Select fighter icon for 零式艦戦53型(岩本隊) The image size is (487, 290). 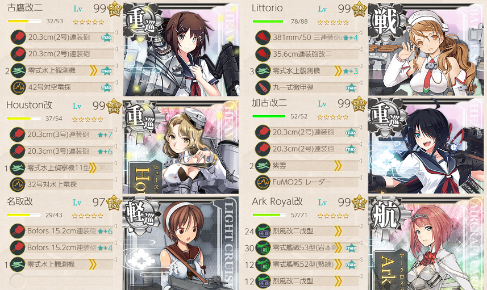tap(263, 248)
